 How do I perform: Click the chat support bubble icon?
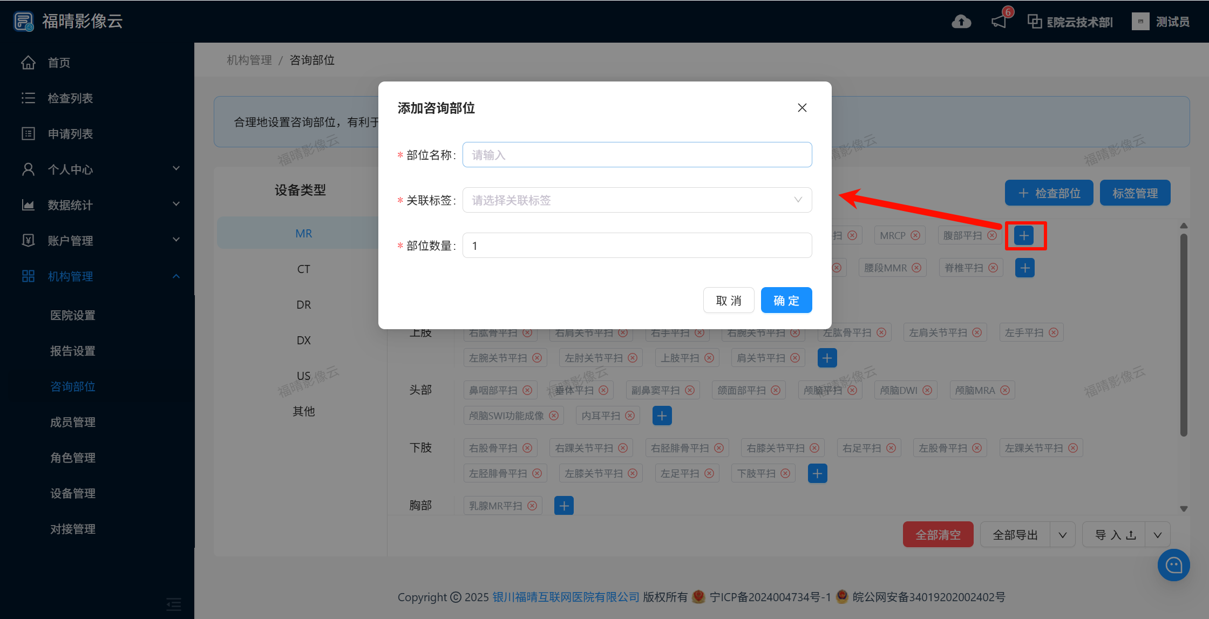click(1173, 565)
